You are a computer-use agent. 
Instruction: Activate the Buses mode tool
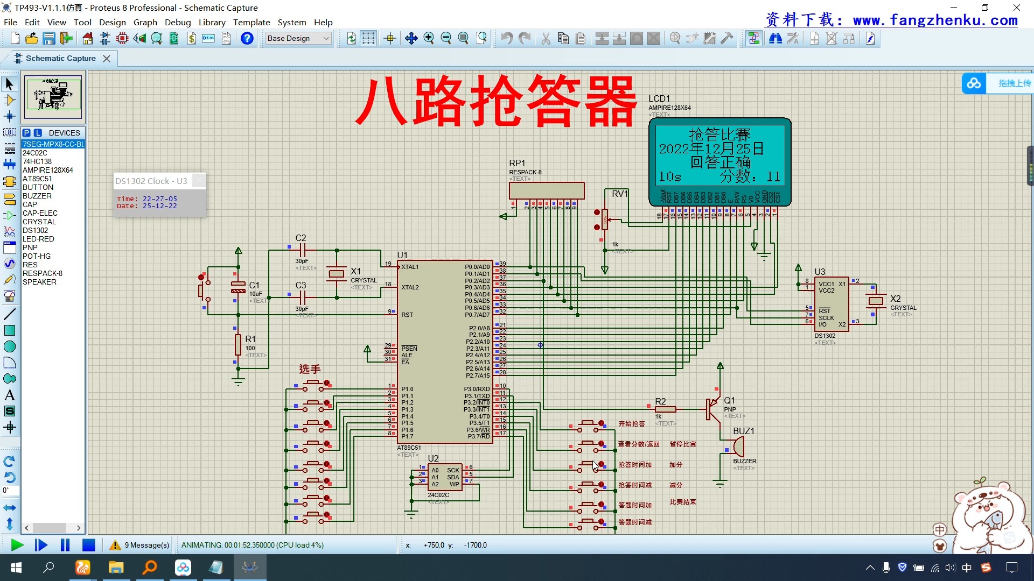[x=9, y=165]
